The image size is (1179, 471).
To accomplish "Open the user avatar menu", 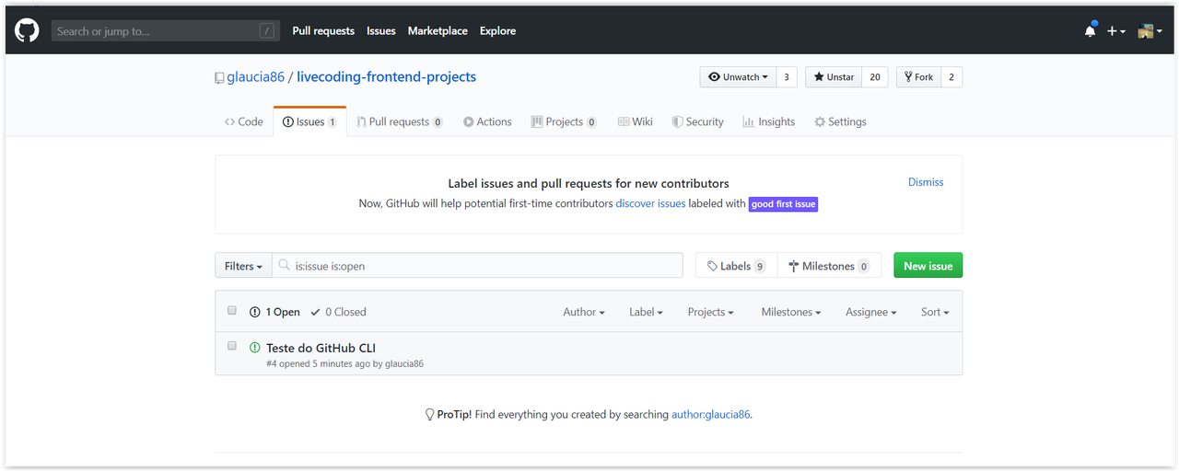I will click(x=1150, y=30).
